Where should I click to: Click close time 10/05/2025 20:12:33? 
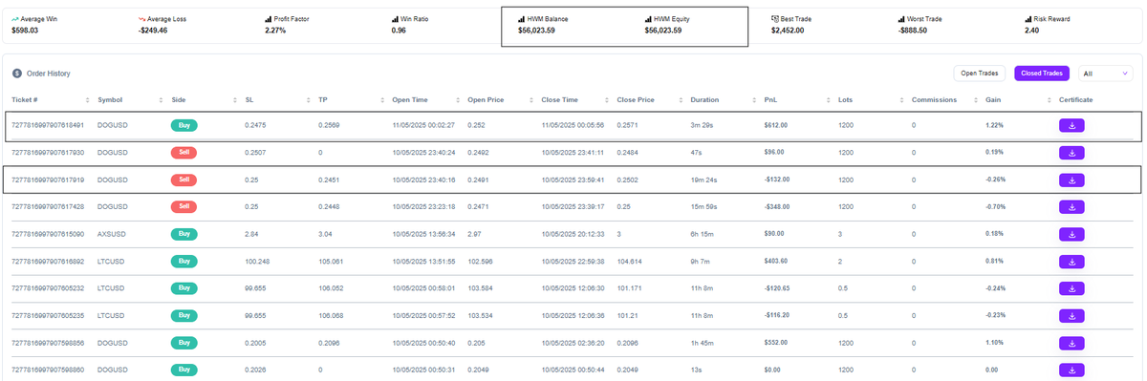pyautogui.click(x=573, y=234)
